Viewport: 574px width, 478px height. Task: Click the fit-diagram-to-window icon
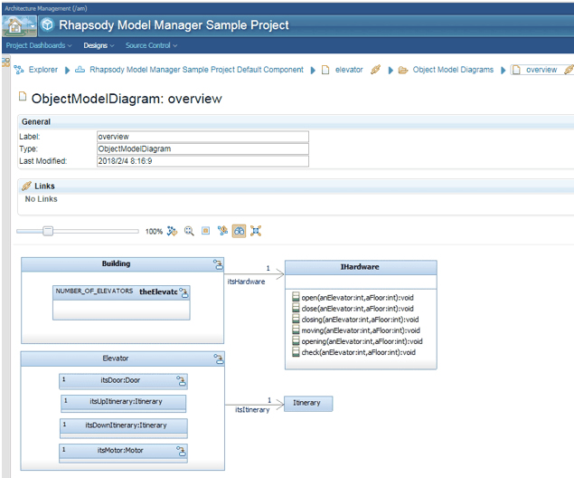click(256, 231)
